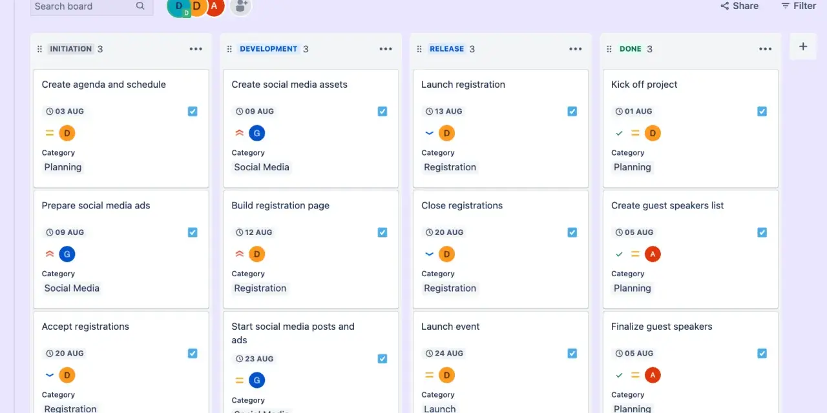This screenshot has height=413, width=827.
Task: Click low priority icon on Accept registrations card
Action: point(49,375)
